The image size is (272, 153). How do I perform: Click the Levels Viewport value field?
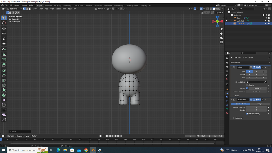256,107
